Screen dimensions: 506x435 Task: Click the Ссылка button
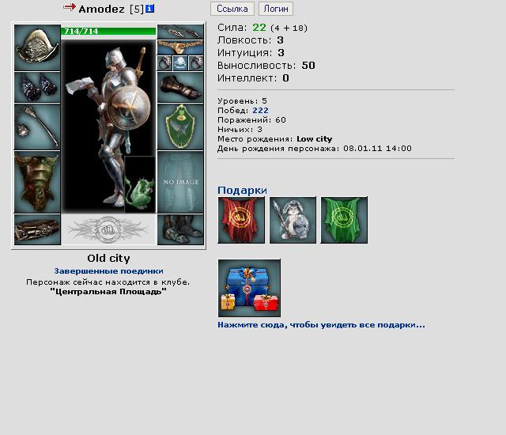tap(232, 9)
